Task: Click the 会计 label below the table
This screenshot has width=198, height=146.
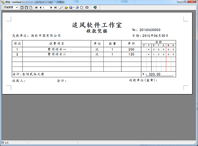Action: [x=62, y=81]
